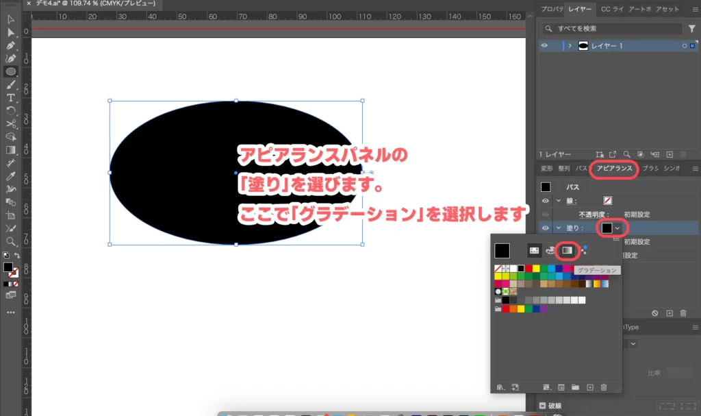Select the Rotate tool
Screen dimensions: 701x416
tap(10, 110)
